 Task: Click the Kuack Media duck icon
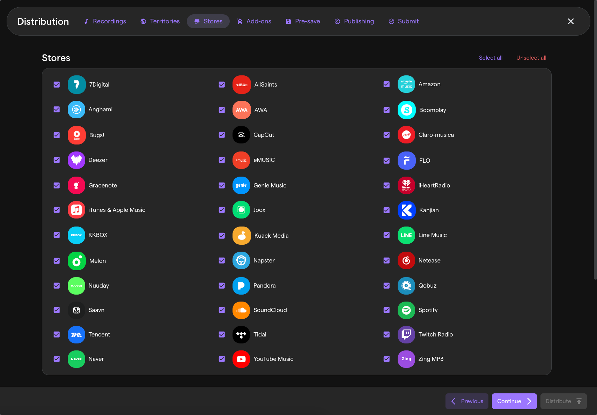(x=242, y=236)
